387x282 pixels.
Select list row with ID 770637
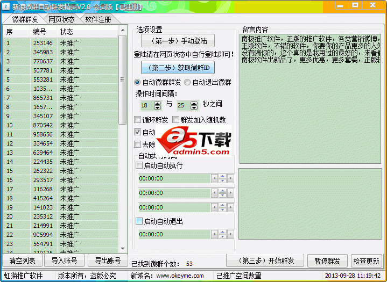(60, 61)
